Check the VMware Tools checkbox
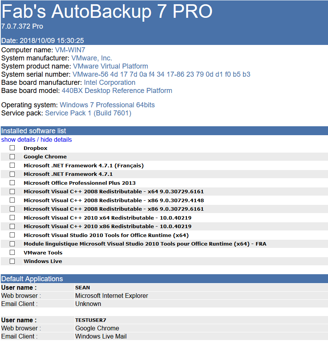328x354 pixels. (12, 253)
